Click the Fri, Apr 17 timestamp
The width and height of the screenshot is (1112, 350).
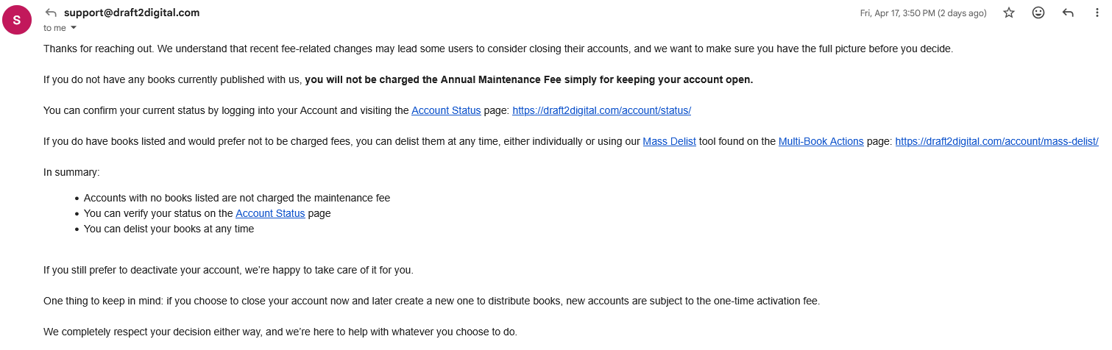click(923, 13)
